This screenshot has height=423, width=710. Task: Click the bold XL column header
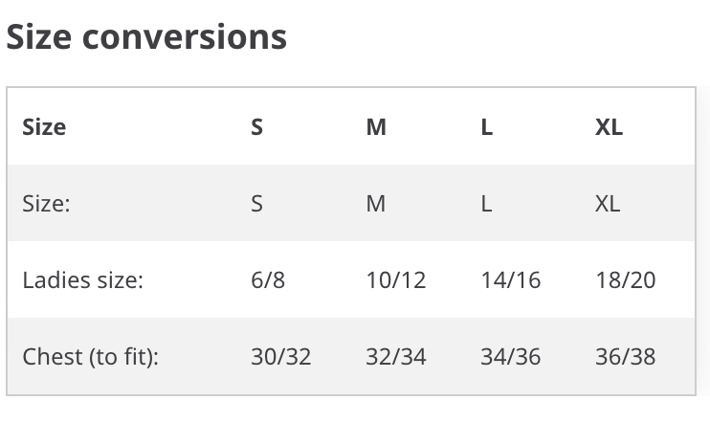pos(609,127)
